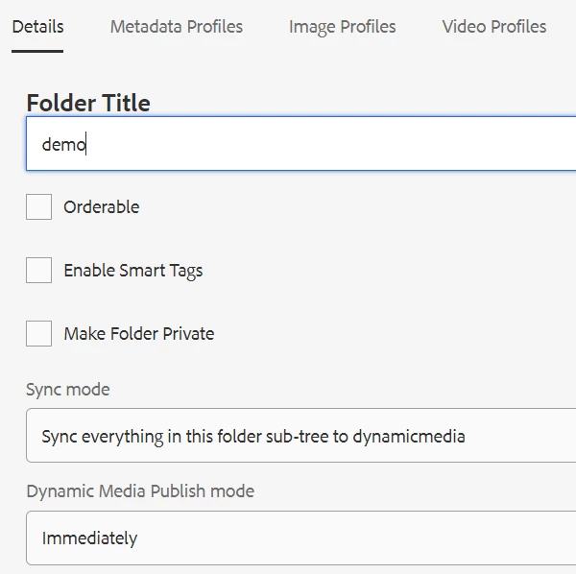
Task: Click the word 'demo' in the title field
Action: tap(63, 145)
